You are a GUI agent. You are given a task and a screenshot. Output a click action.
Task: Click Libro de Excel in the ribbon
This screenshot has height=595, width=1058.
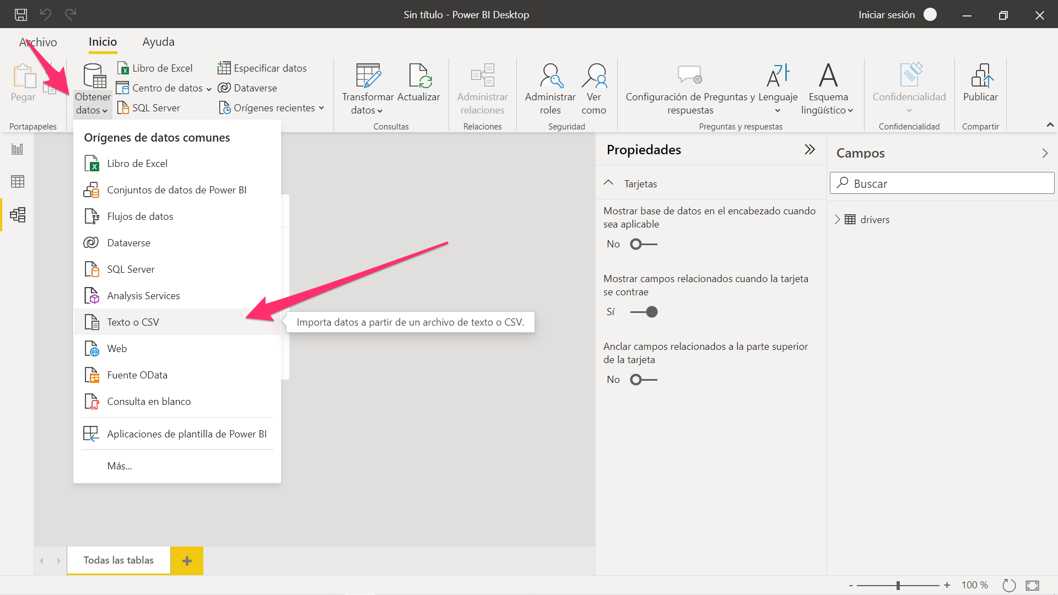(x=155, y=68)
